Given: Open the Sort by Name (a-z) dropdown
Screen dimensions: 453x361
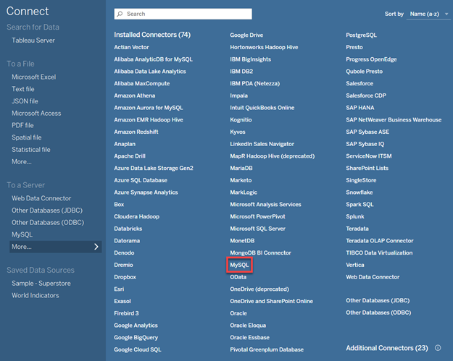Looking at the screenshot, I should pos(428,14).
